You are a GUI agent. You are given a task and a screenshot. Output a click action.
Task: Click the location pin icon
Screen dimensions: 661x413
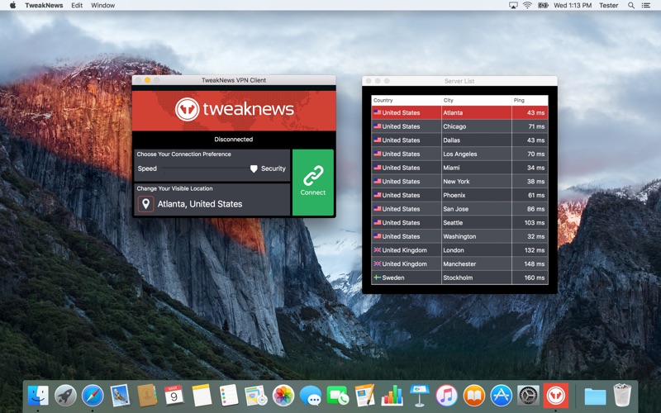(146, 204)
